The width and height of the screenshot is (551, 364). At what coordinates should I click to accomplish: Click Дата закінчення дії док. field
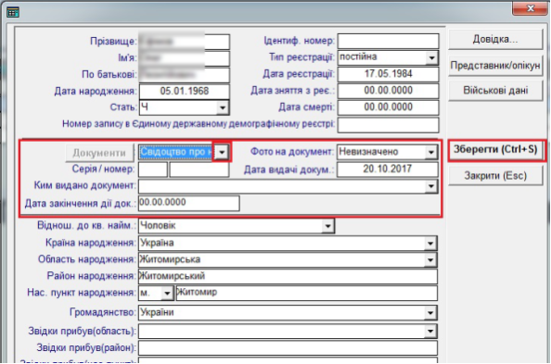coord(189,203)
